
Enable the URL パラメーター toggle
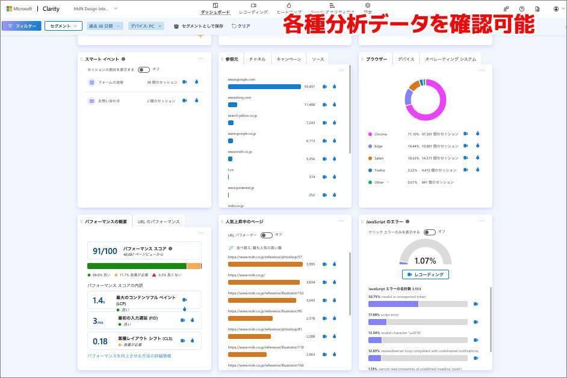(x=266, y=235)
